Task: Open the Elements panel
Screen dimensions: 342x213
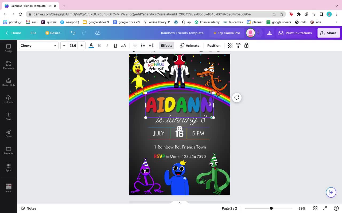Action: 9,65
